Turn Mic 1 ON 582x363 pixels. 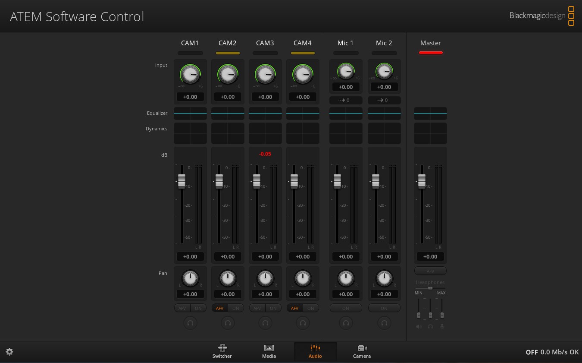pyautogui.click(x=346, y=308)
